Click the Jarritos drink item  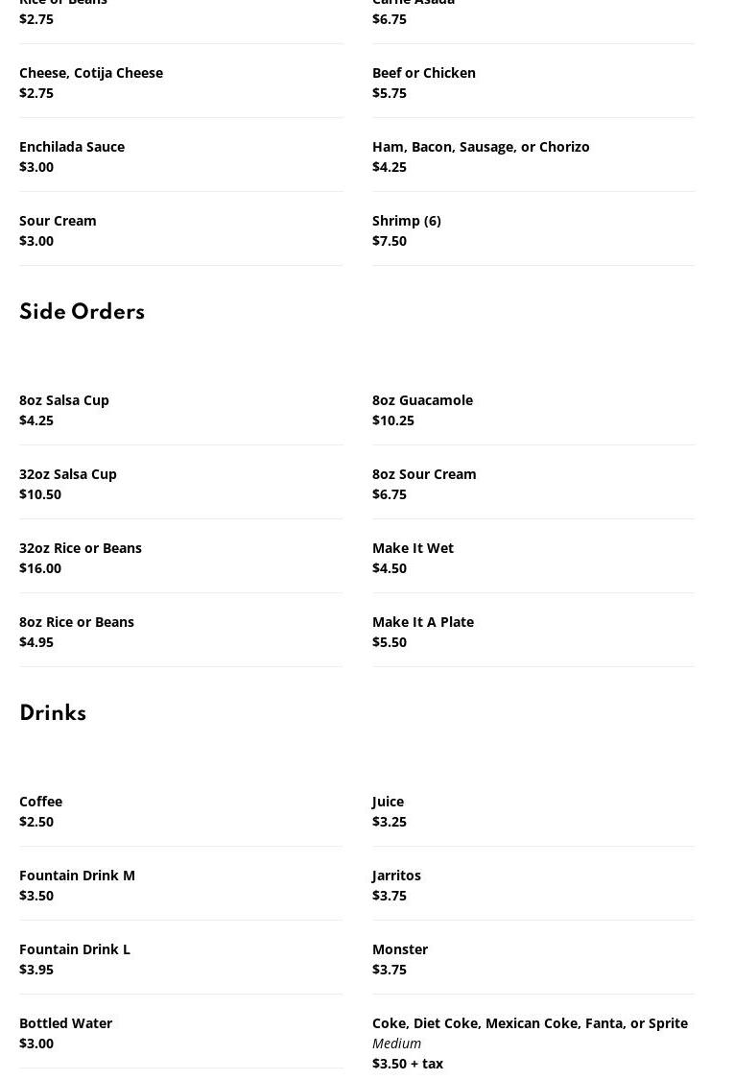click(x=396, y=876)
